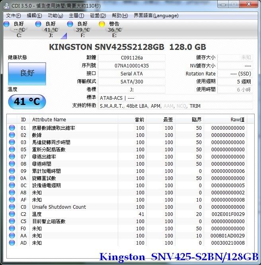Screen dimensions: 261x265
Task: Click the supported features field with TRIM
Action: (175, 106)
